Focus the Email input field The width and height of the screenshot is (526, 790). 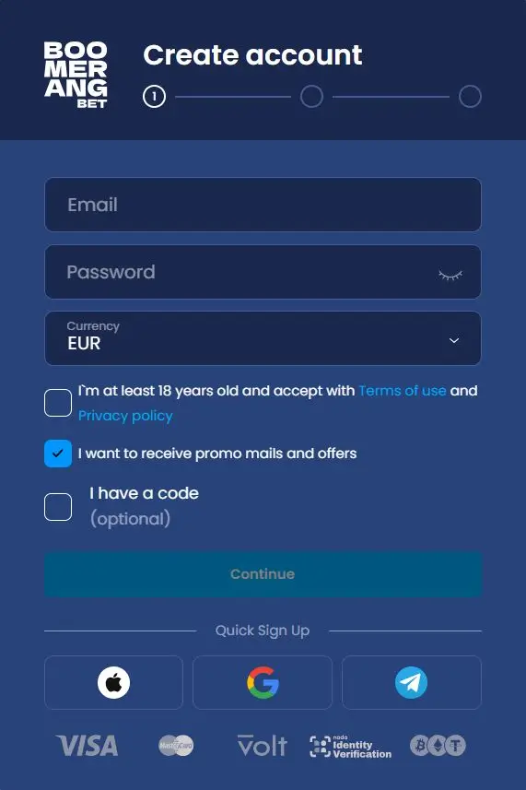(263, 205)
